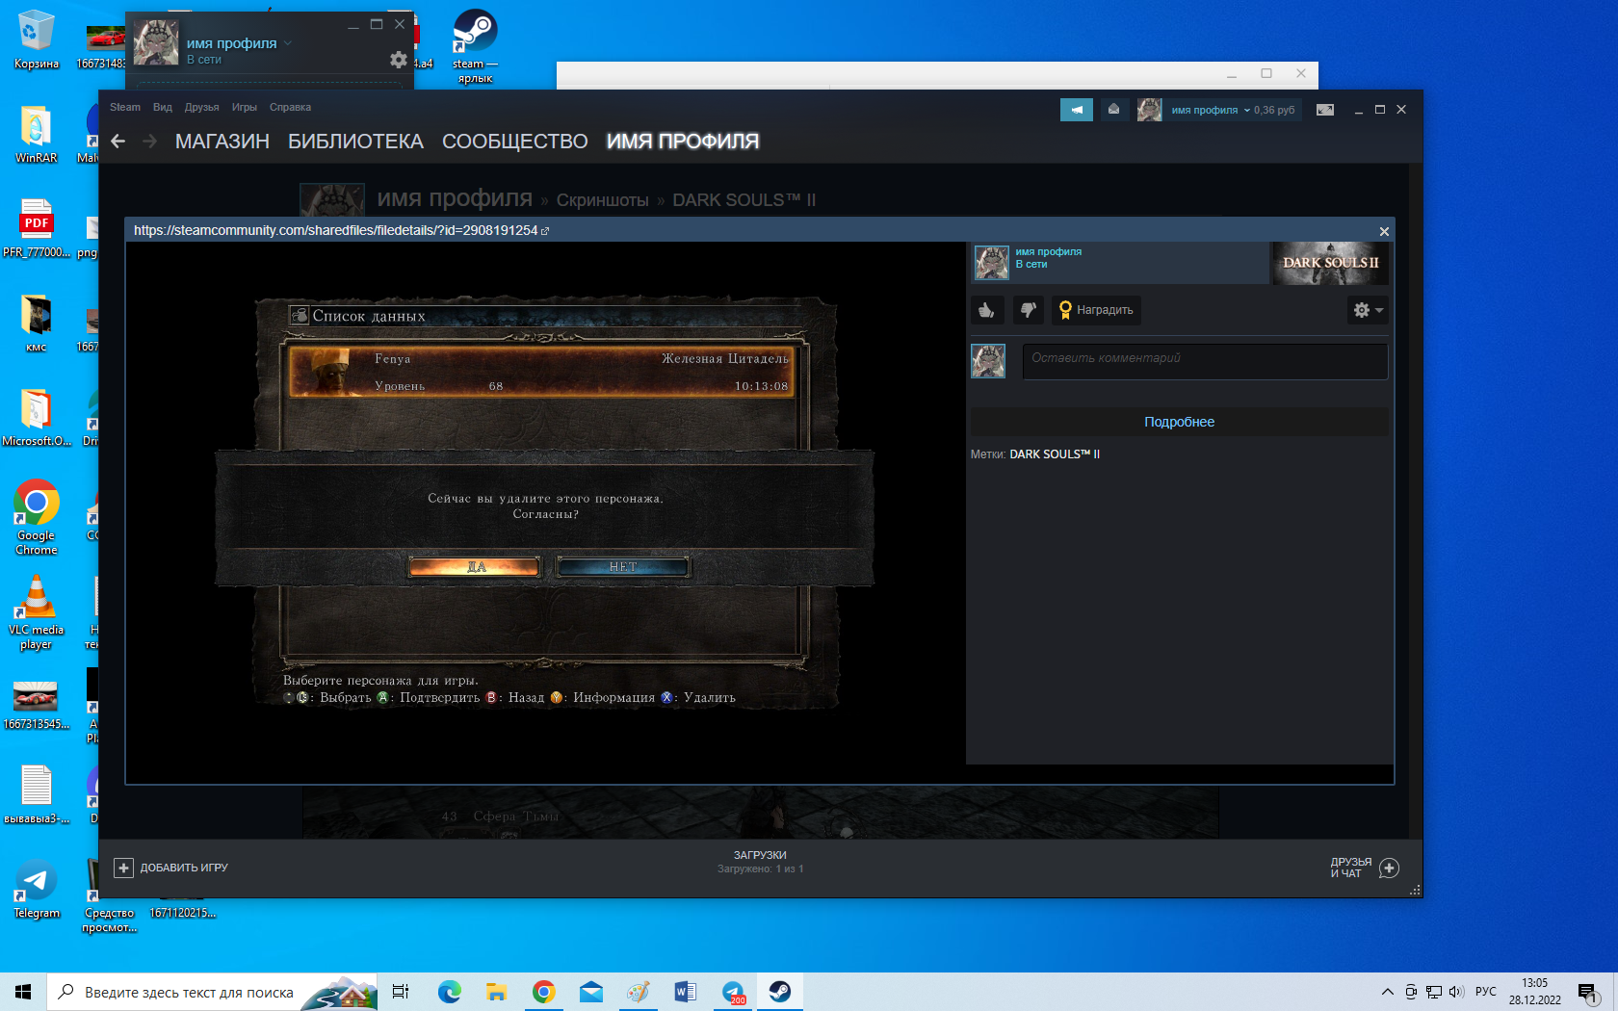Open the Steam menu
The width and height of the screenshot is (1618, 1011).
(125, 107)
